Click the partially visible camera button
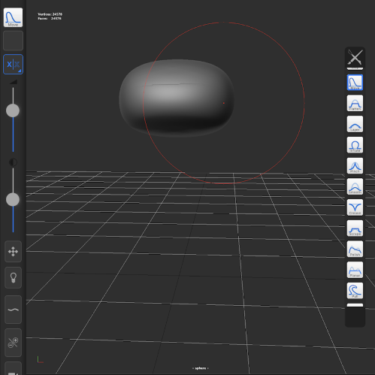Viewport: 375px width, 375px height. [x=13, y=369]
